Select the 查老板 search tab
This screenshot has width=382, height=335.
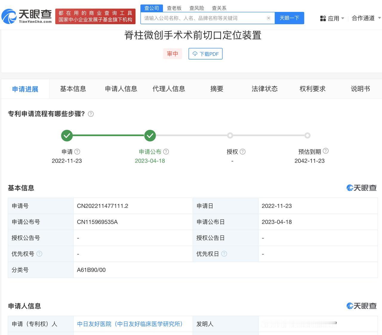174,8
